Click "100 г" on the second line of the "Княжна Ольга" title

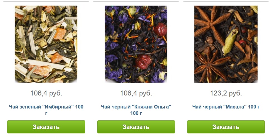tap(136, 113)
